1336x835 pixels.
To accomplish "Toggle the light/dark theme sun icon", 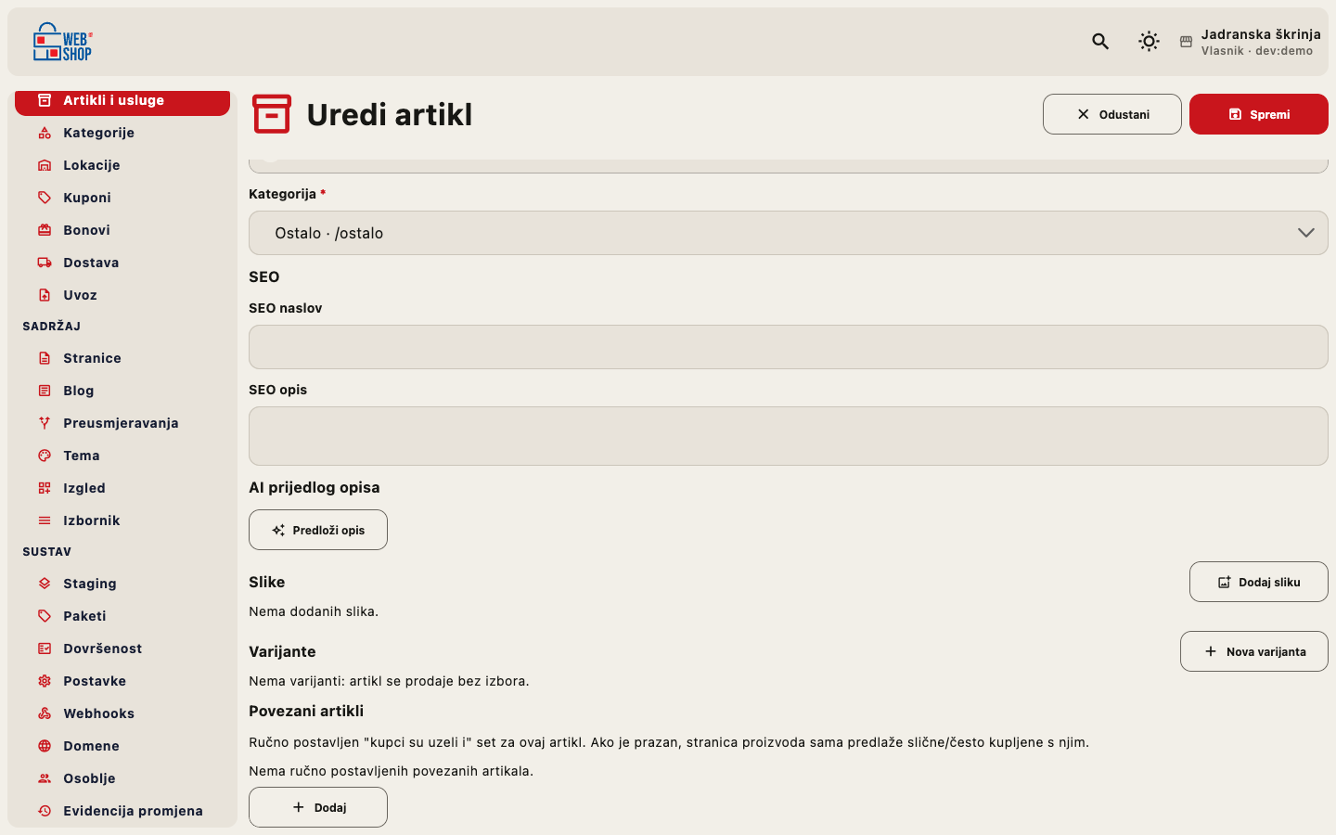I will (1149, 41).
